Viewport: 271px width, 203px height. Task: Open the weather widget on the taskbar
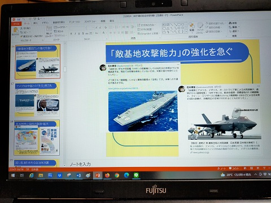pyautogui.click(x=235, y=175)
